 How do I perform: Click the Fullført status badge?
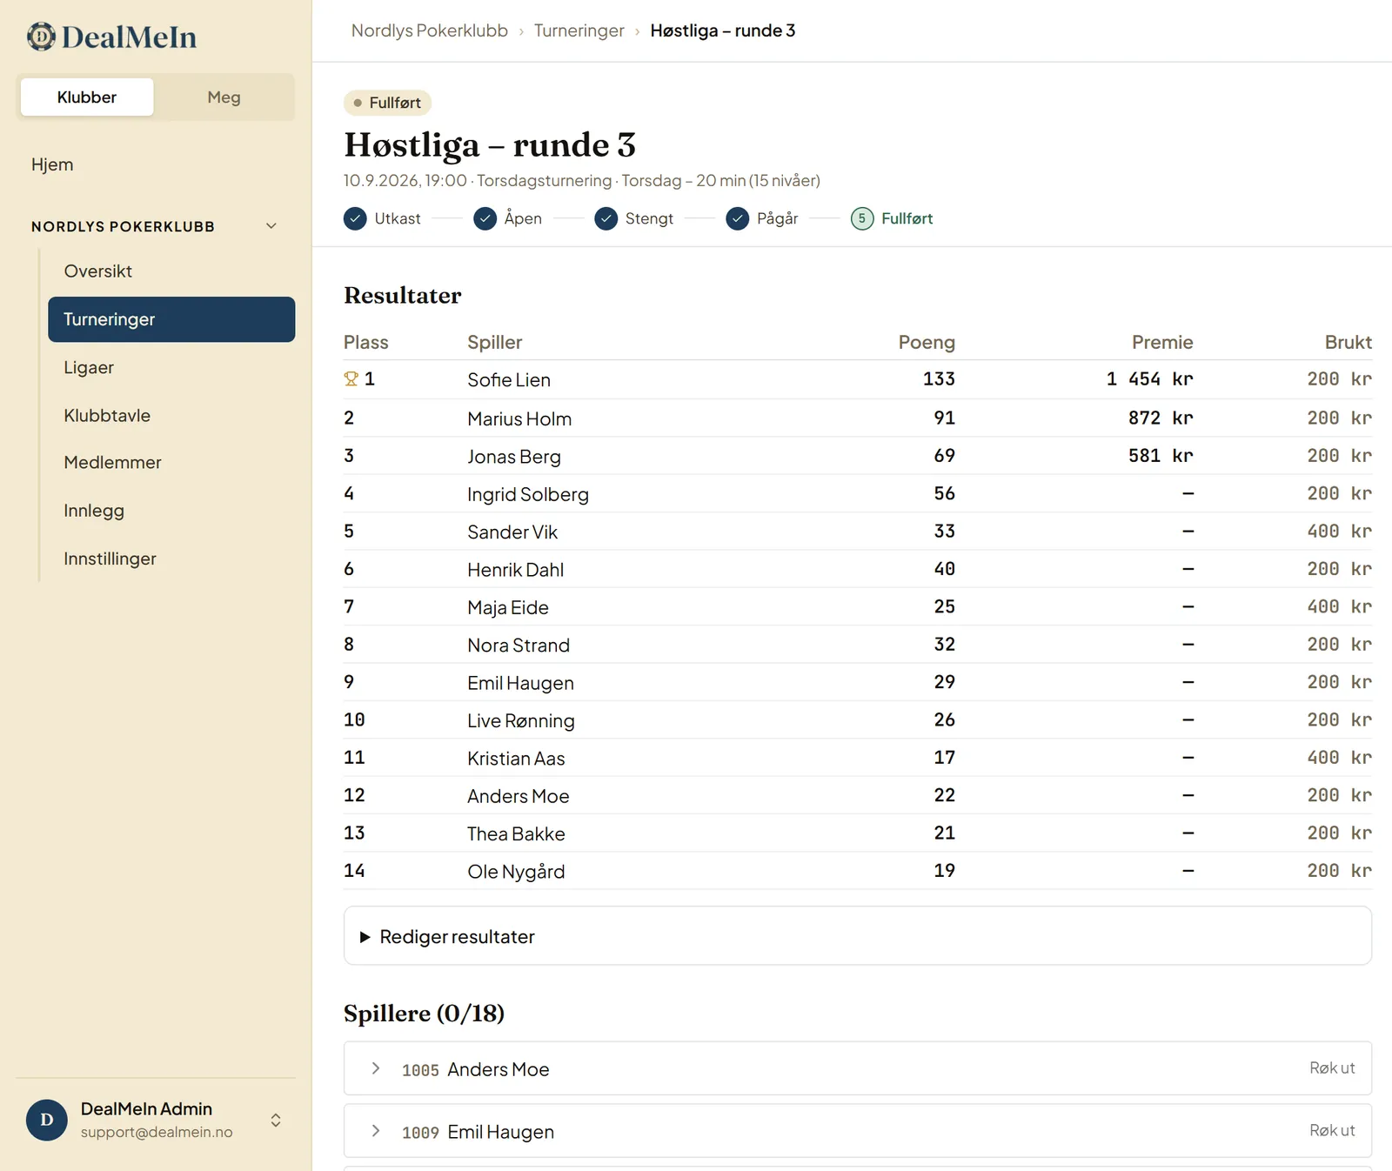click(388, 103)
